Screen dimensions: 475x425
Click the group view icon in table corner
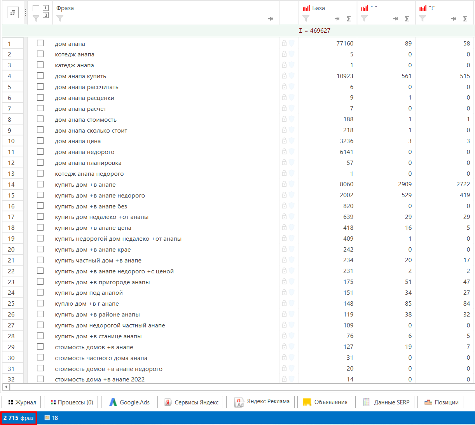(x=13, y=13)
